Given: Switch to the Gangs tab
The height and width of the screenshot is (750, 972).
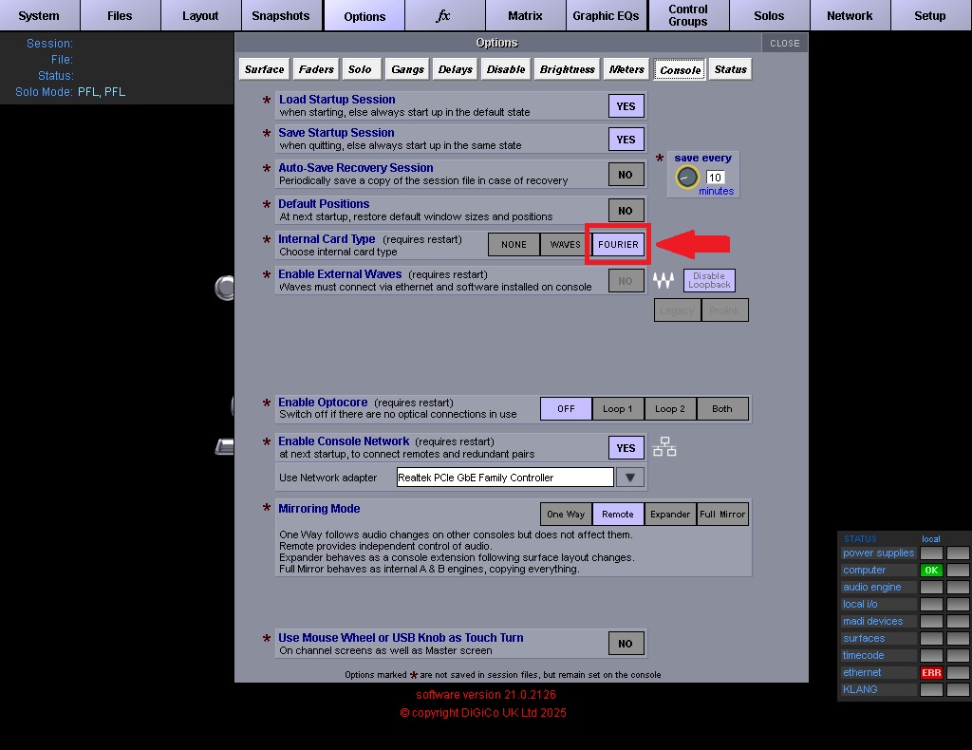Looking at the screenshot, I should [407, 69].
